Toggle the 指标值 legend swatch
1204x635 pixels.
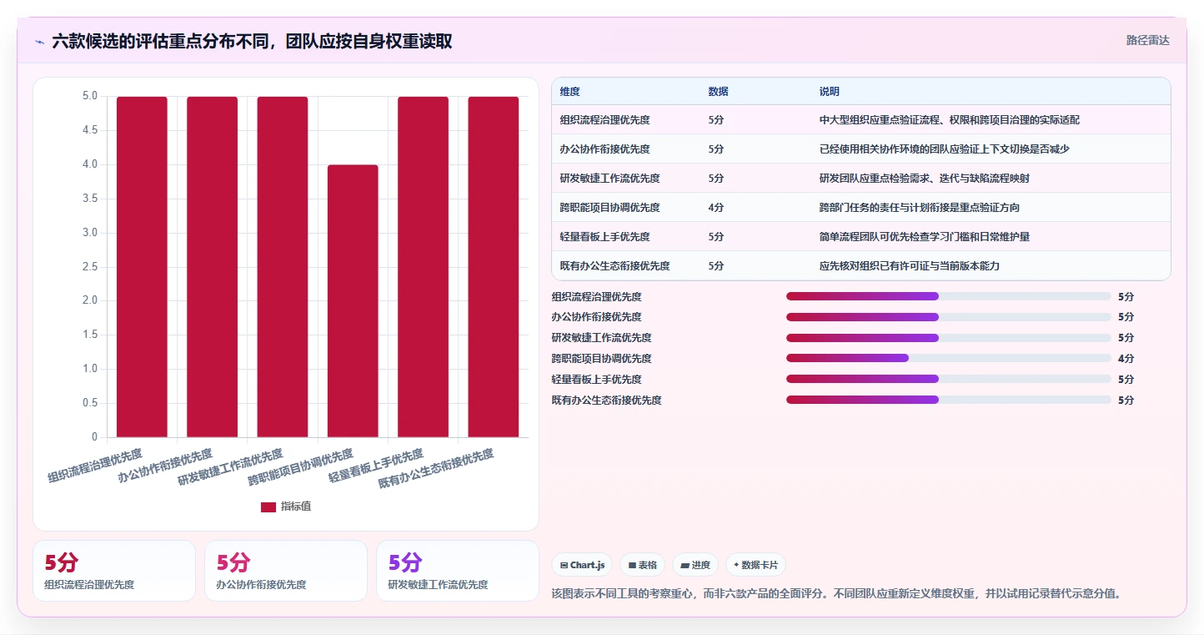coord(268,506)
